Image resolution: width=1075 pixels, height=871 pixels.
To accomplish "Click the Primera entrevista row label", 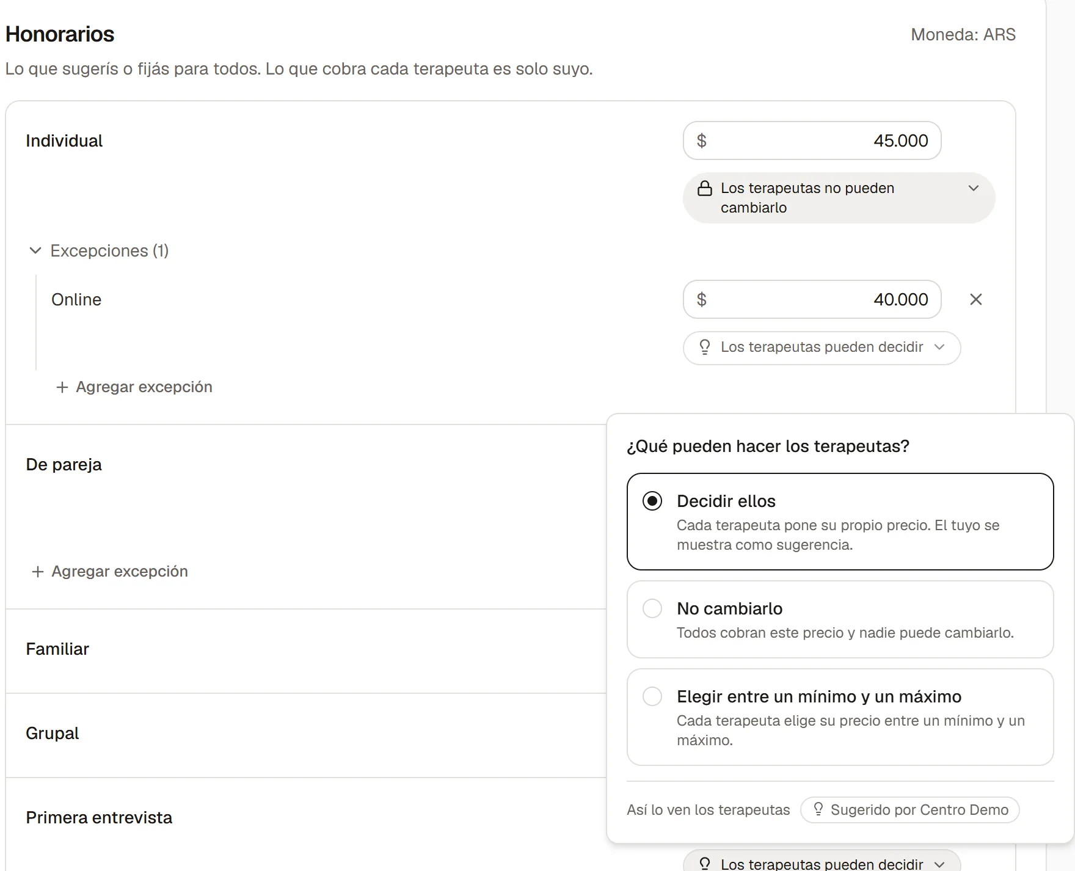I will pos(99,818).
